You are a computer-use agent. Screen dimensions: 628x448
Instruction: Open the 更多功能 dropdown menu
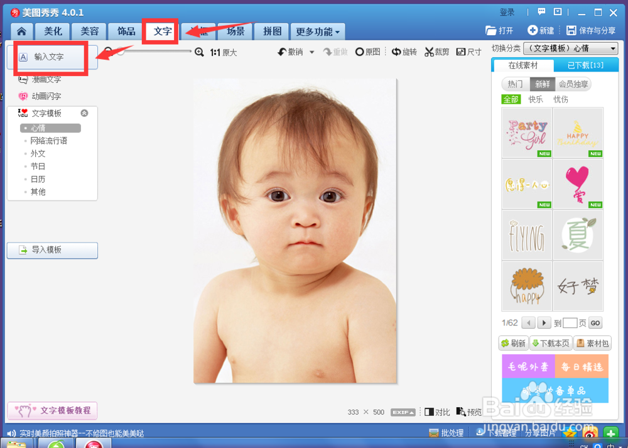(316, 31)
